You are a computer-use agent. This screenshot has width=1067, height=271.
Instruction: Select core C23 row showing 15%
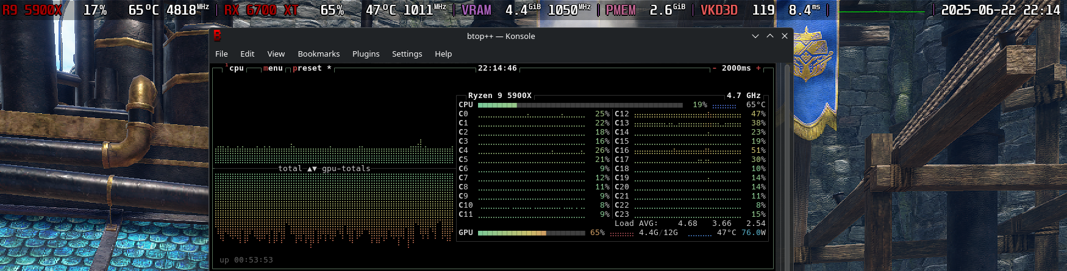[x=690, y=214]
